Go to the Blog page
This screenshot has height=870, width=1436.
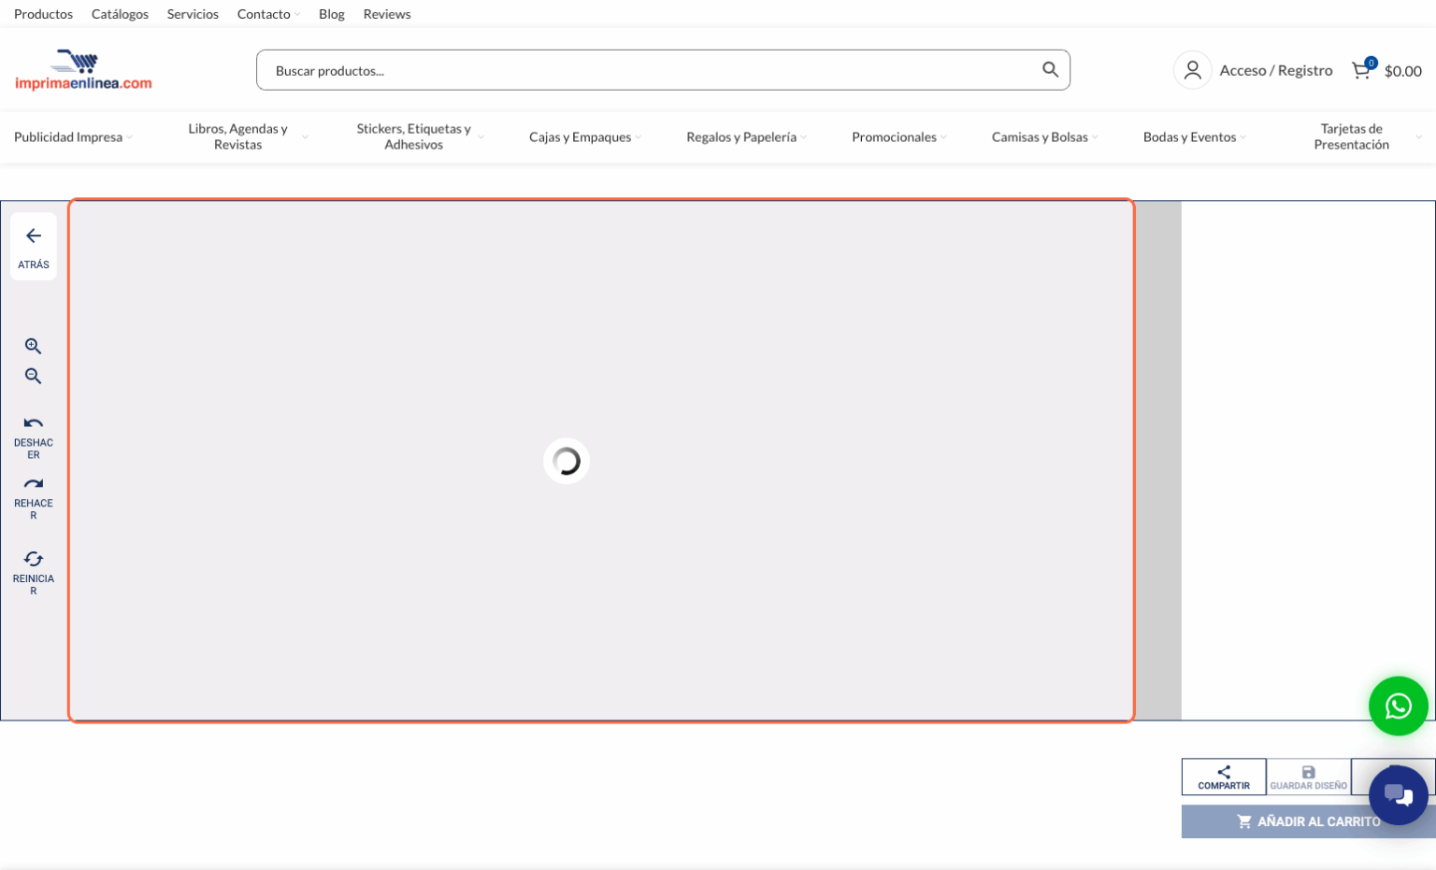click(x=331, y=14)
